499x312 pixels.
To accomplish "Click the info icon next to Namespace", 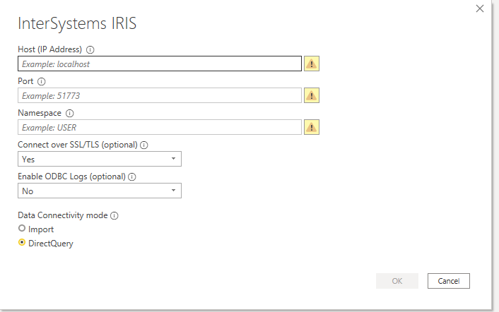I will [x=69, y=114].
